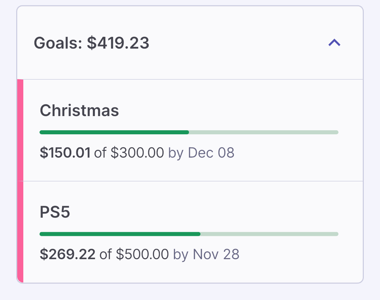
Task: Click the Christmas progress bar
Action: pos(189,132)
